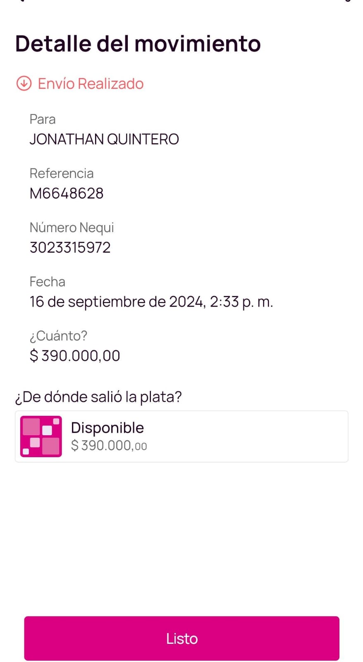Tap the Envío Realizado status text

click(91, 84)
